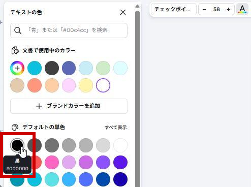251x187 pixels.
Task: Click the panel scrollbar up arrow
Action: point(137,7)
